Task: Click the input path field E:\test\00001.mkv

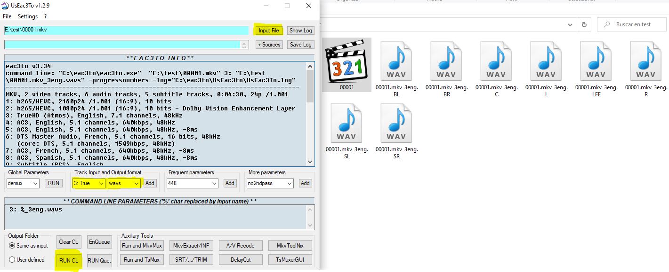Action: click(x=126, y=30)
